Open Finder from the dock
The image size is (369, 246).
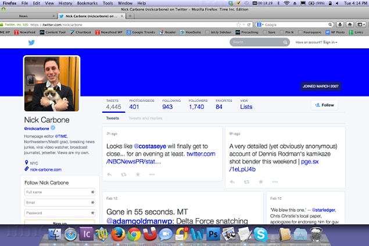[x=55, y=234]
